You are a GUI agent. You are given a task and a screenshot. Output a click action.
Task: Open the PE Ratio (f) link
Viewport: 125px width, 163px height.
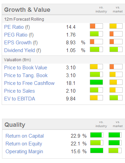click(x=17, y=27)
